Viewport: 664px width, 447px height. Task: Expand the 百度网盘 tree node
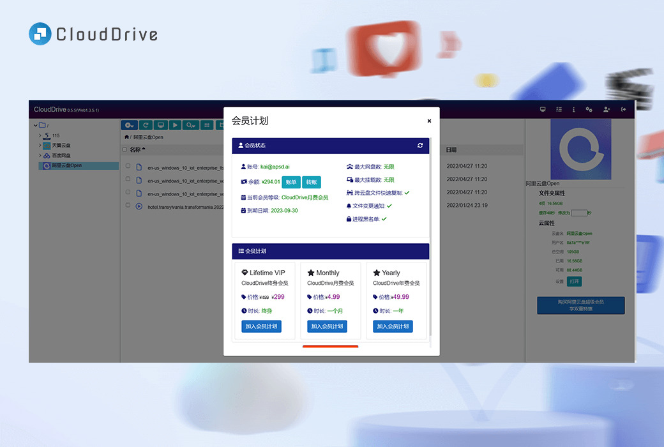coord(40,155)
